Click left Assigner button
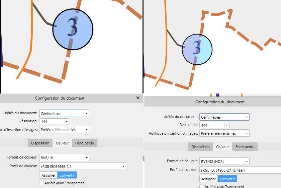Image resolution: width=281 pixels, height=188 pixels. 49,175
